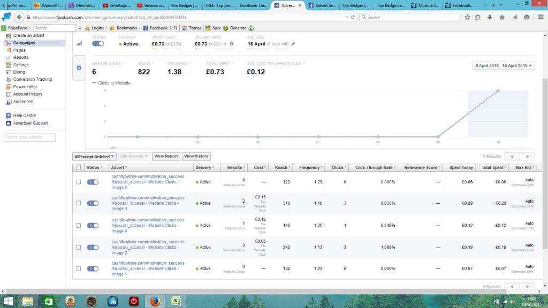Switch to the Facebook Tra... browser tab
The height and width of the screenshot is (308, 548).
[253, 5]
